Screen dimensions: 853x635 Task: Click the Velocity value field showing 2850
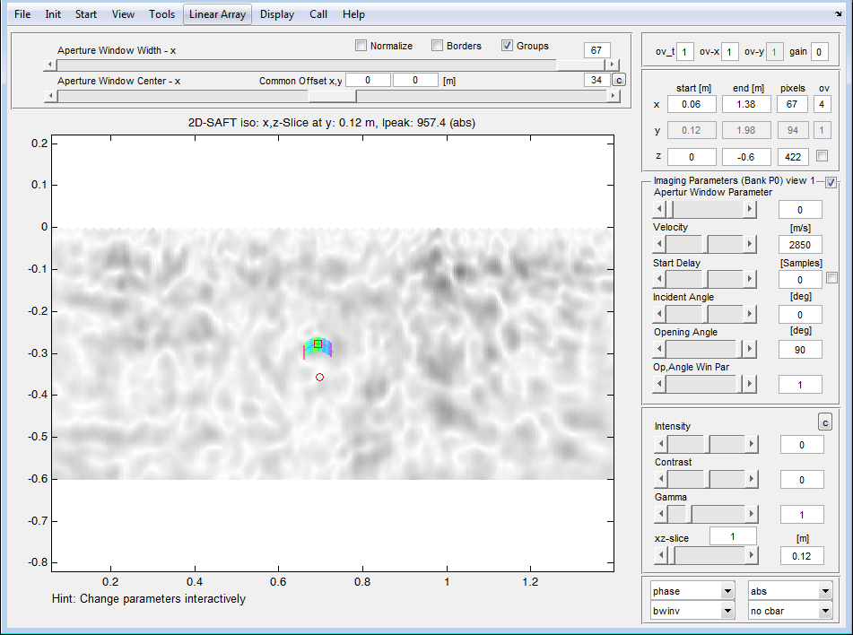(800, 244)
